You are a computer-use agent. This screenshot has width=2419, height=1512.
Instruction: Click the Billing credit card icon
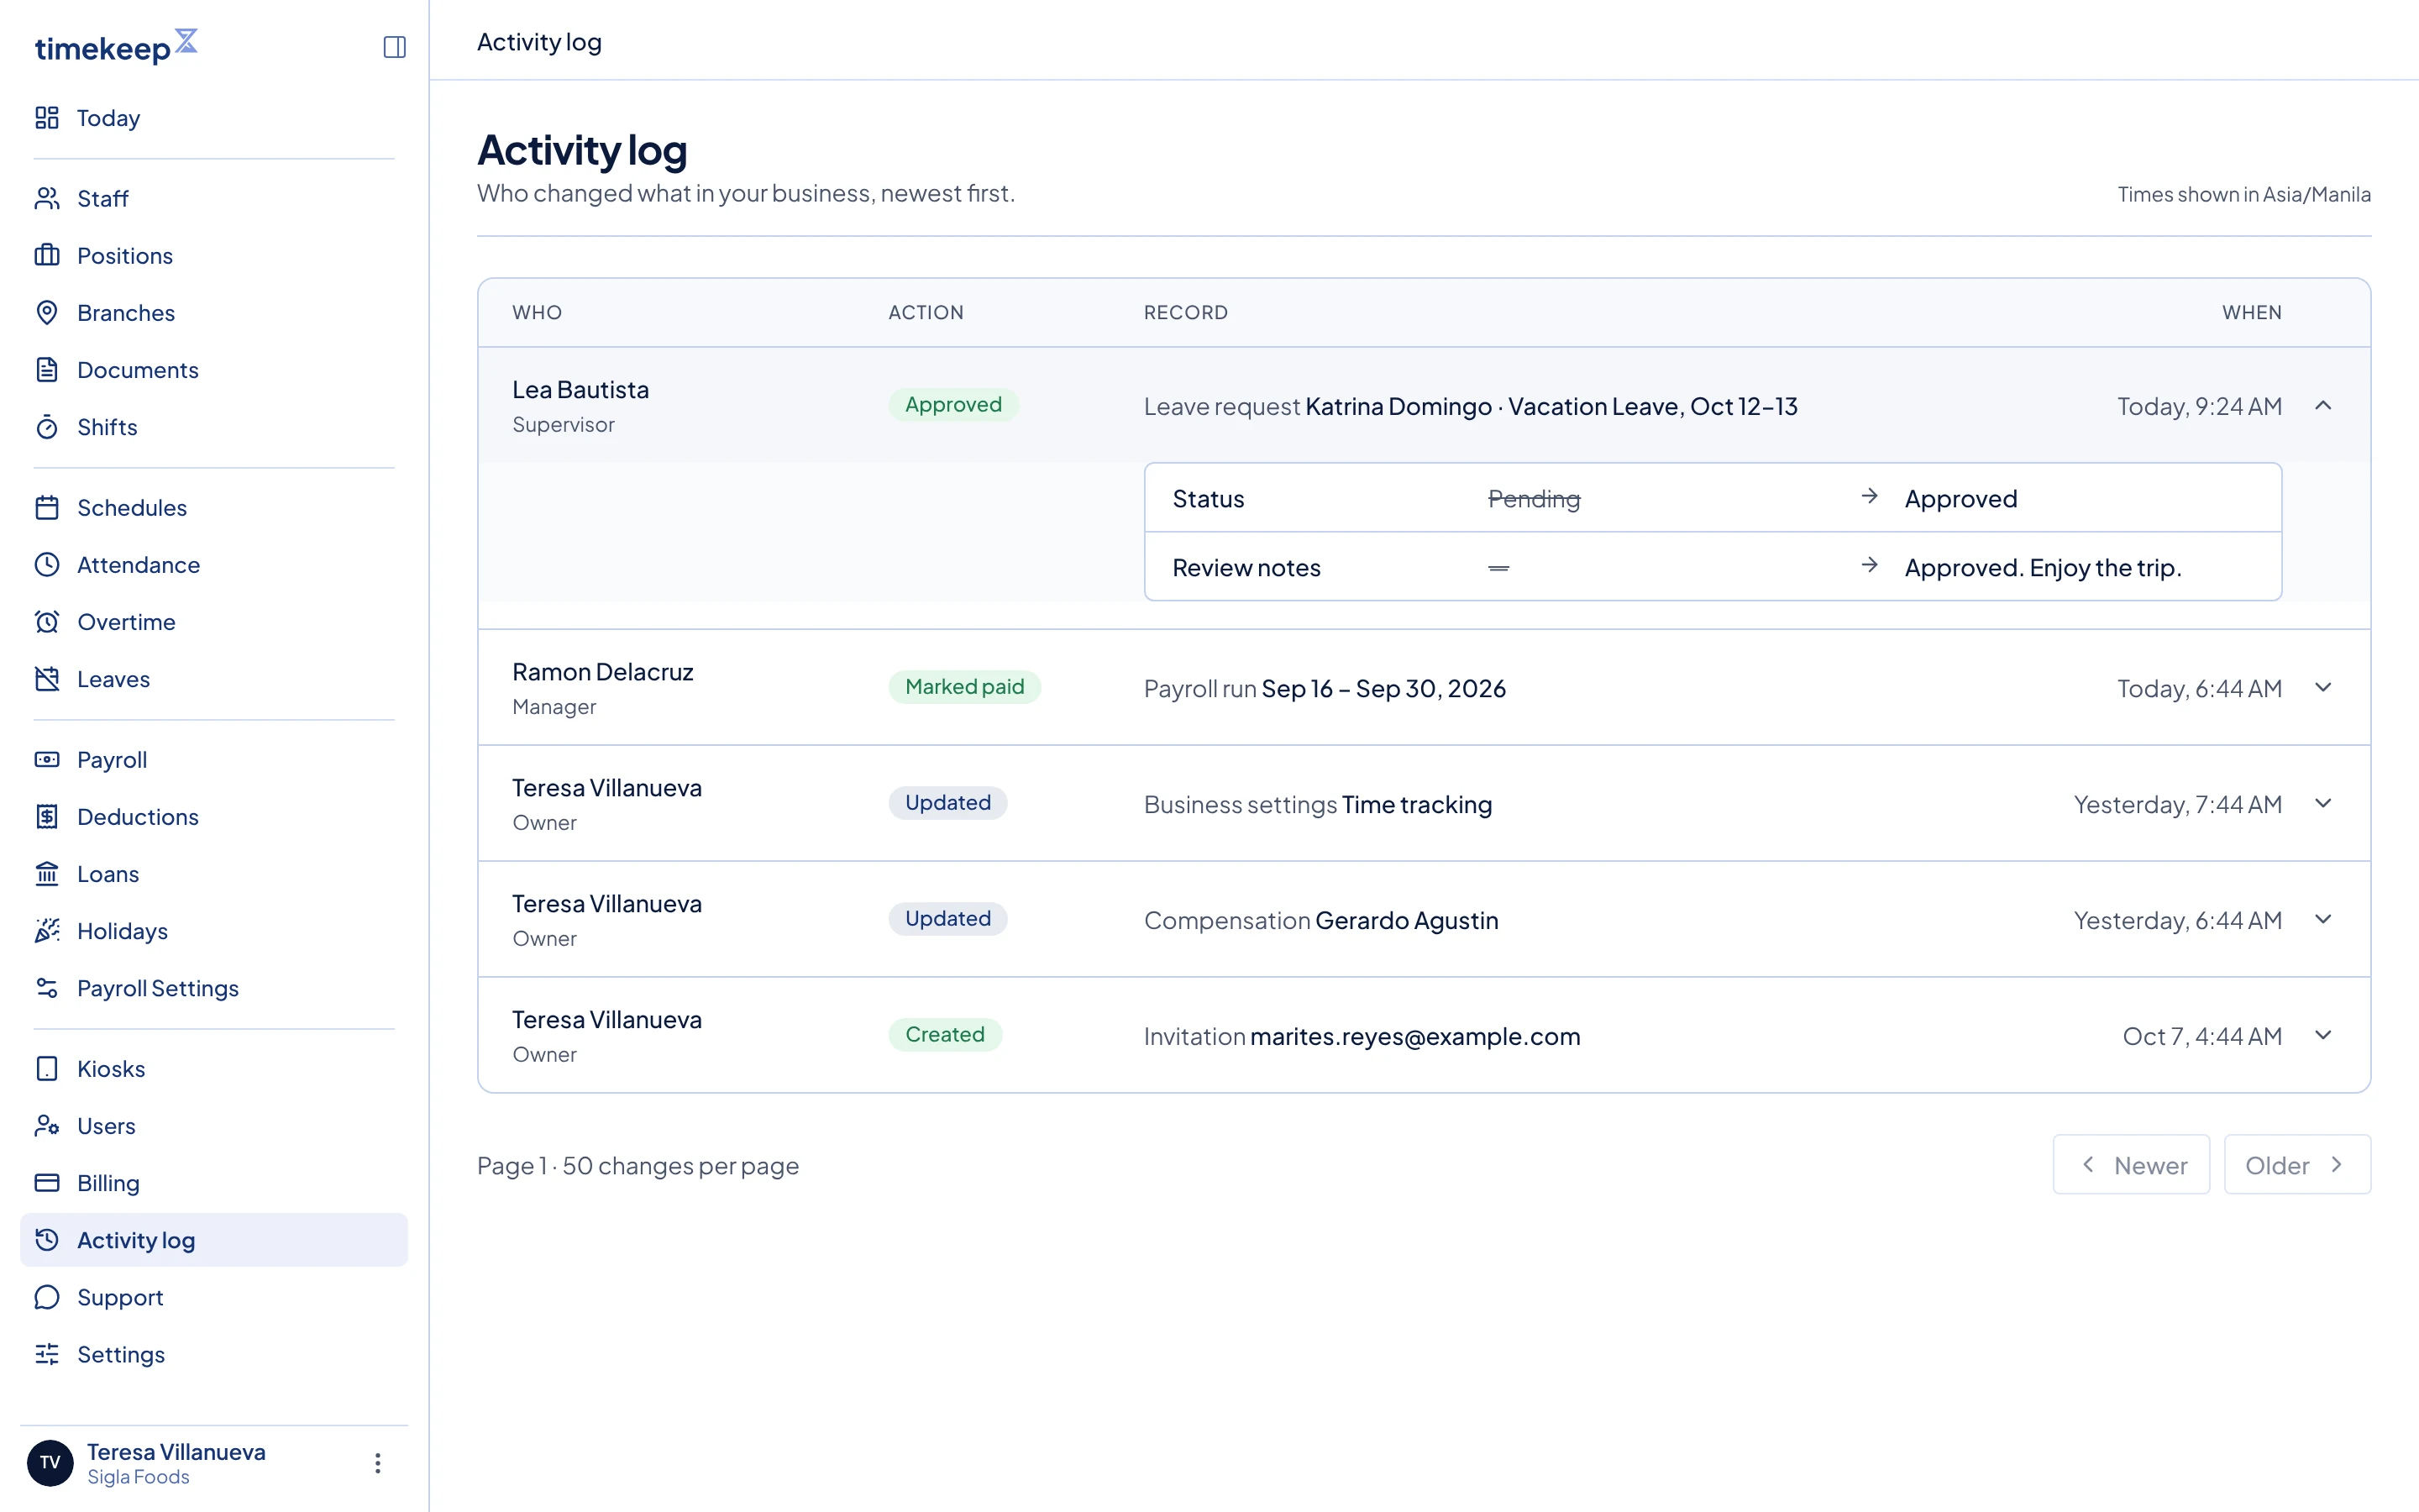(x=47, y=1182)
